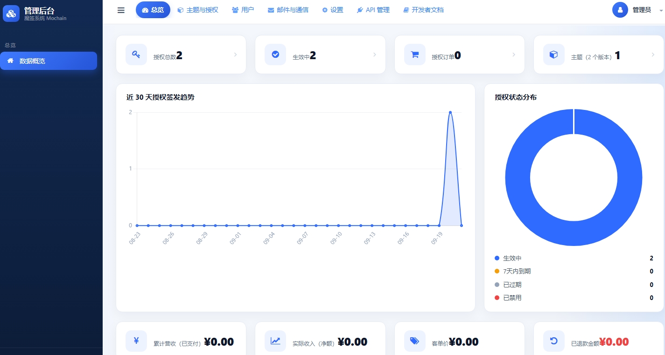The image size is (665, 355).
Task: Open the 主题与授权 menu
Action: [x=198, y=10]
